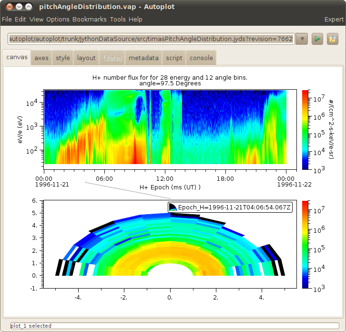Open the Bookmarks menu

(89, 19)
